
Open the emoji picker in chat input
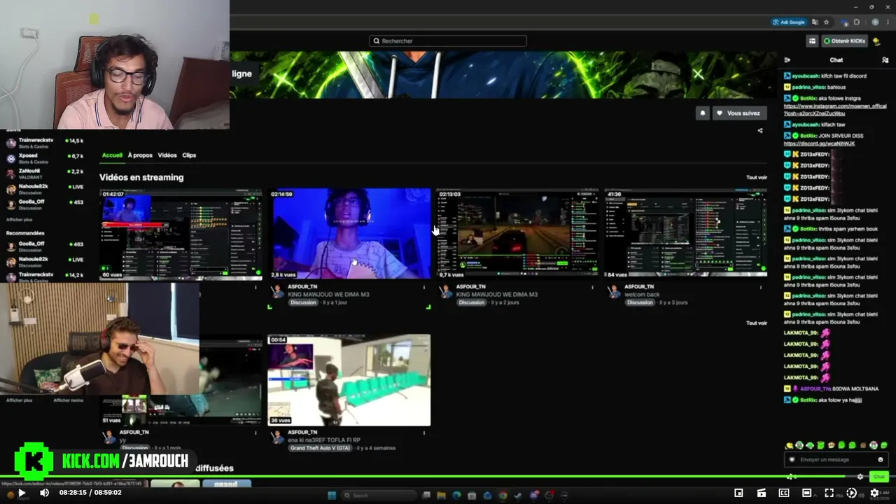tap(881, 459)
